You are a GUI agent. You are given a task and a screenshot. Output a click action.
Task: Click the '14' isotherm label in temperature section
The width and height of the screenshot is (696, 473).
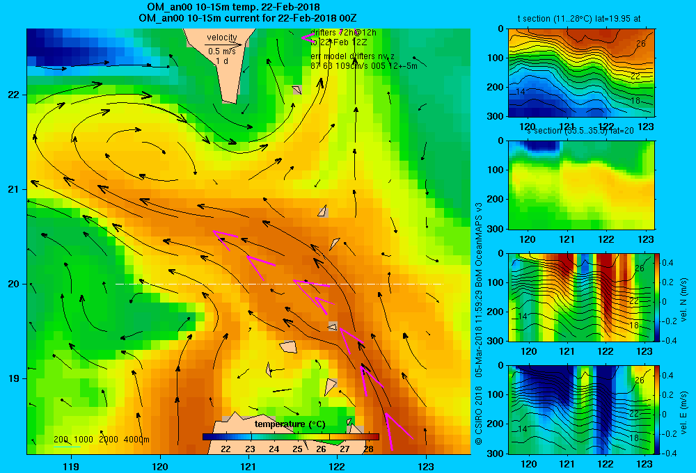[x=521, y=91]
